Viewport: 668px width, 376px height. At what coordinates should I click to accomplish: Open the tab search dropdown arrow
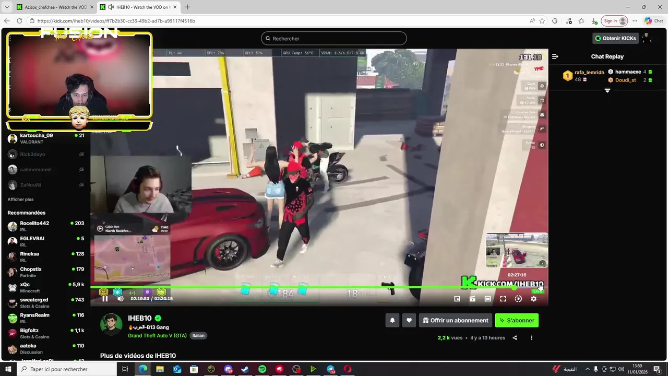coord(7,7)
